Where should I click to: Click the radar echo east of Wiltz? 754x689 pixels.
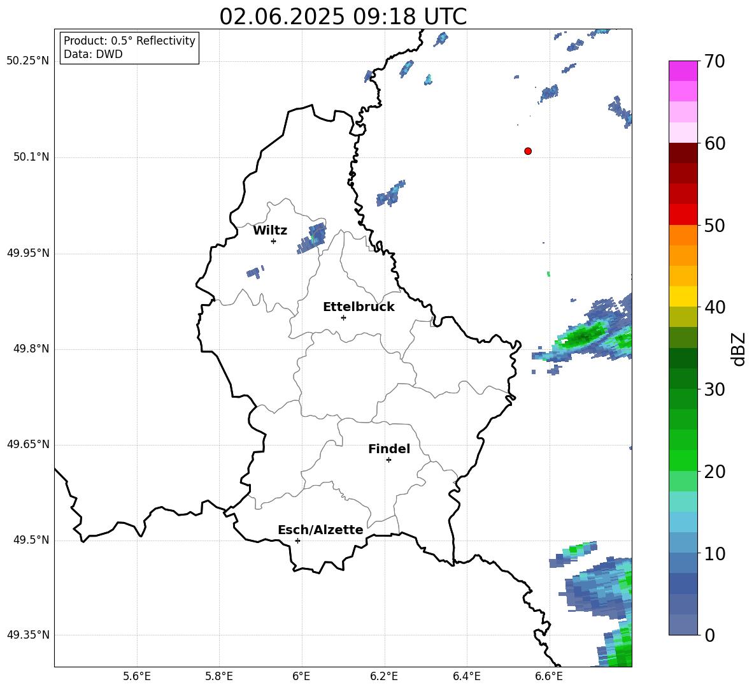[311, 238]
